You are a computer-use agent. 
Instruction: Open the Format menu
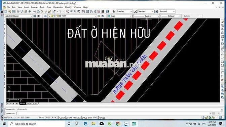(34, 7)
